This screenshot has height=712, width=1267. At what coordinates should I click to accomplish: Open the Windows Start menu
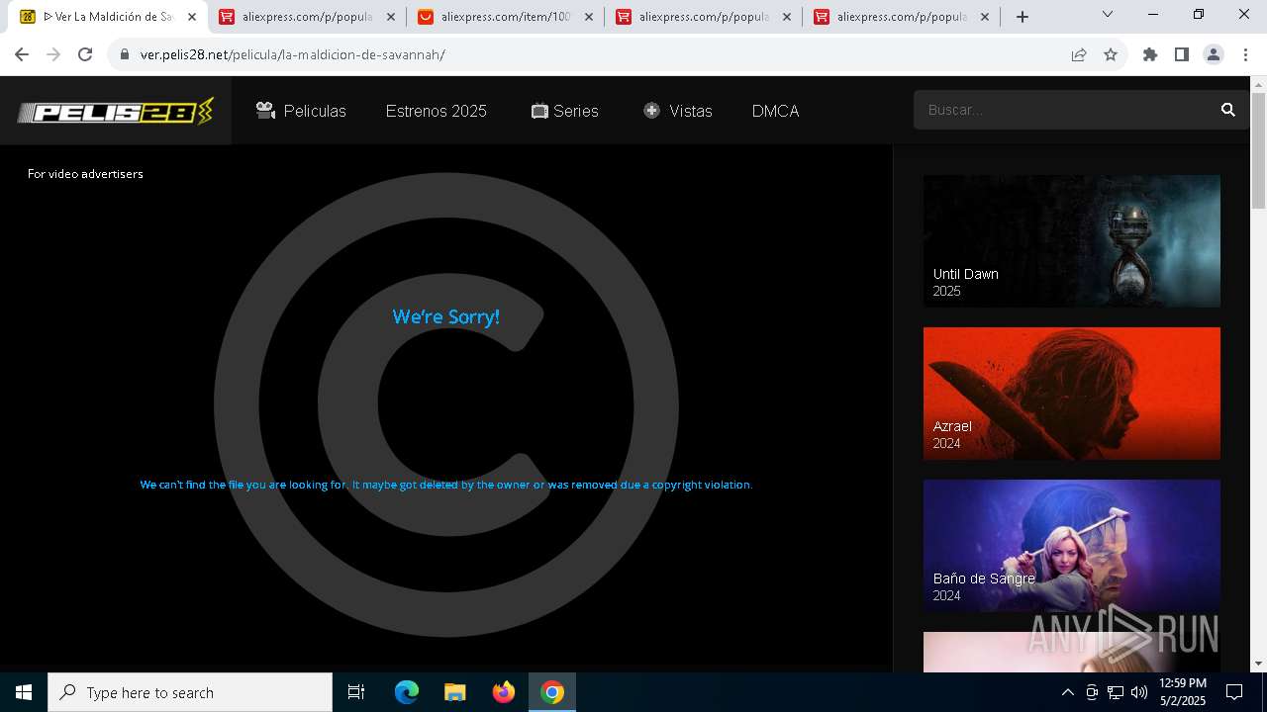pos(24,692)
